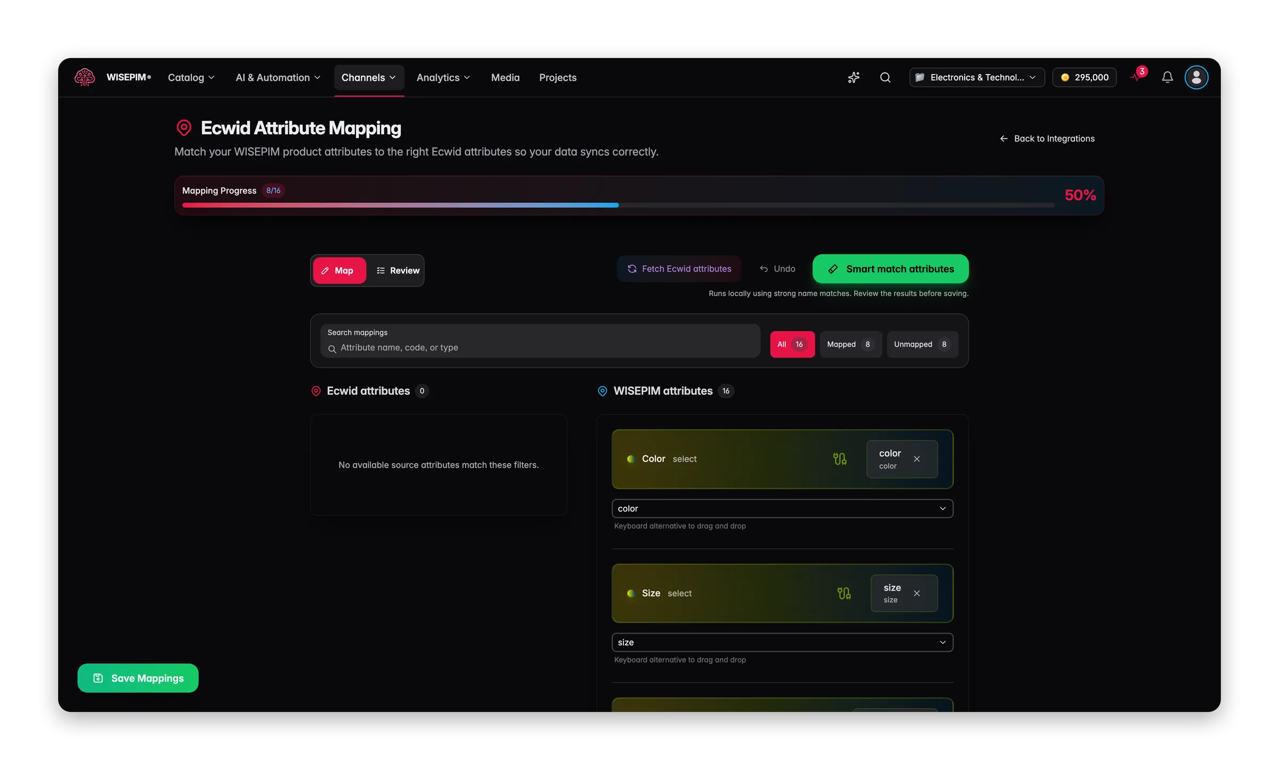Screen dimensions: 1279x770
Task: Click the 'No available source attributes' message
Action: [439, 465]
